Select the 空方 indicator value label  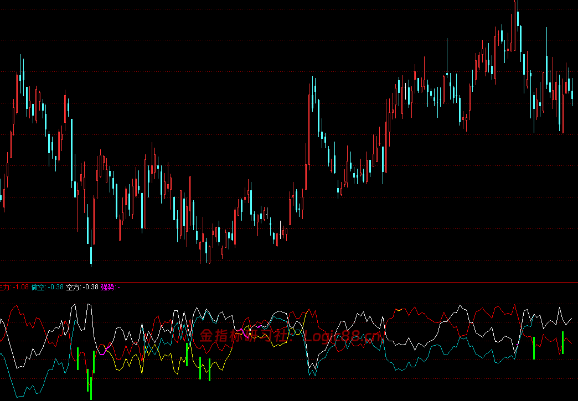tap(82, 287)
